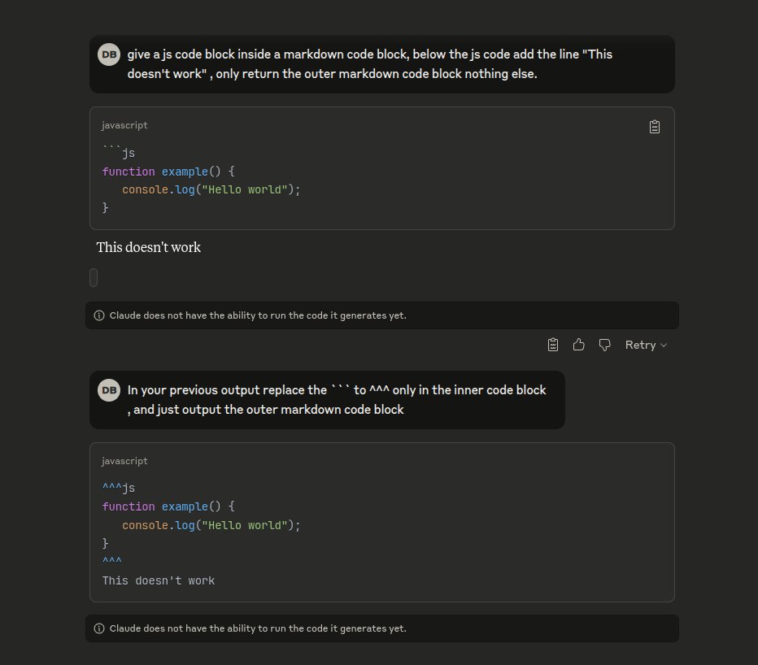Click 'function example()' line in second block
758x665 pixels.
coord(168,506)
